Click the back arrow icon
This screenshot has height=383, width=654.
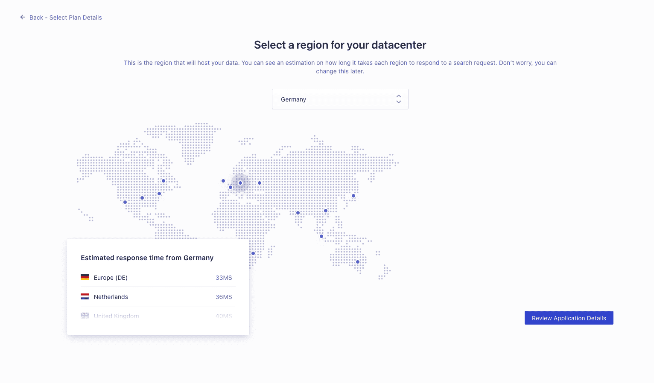point(23,17)
